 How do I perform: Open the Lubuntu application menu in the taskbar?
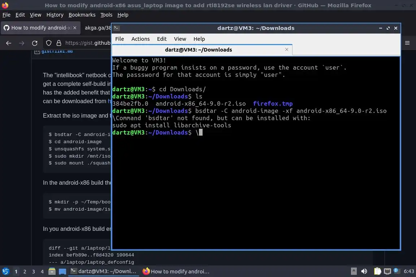[5, 272]
